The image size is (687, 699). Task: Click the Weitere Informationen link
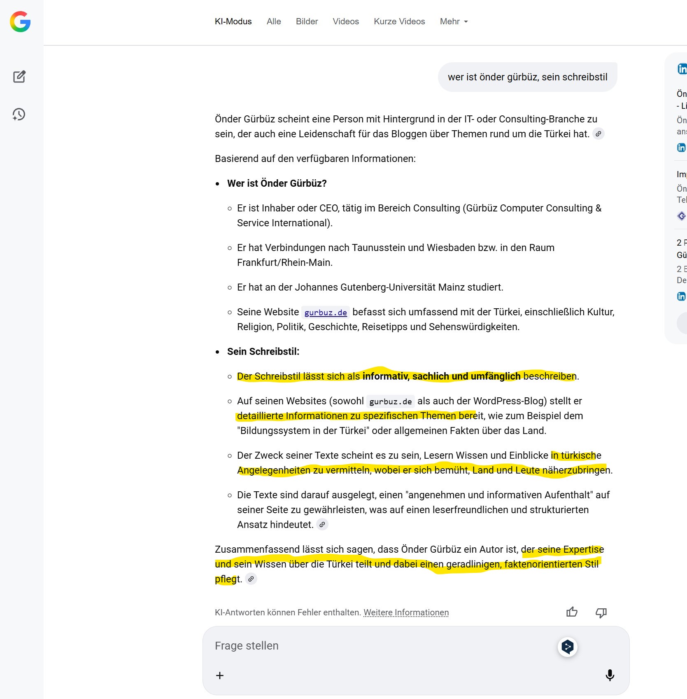pyautogui.click(x=406, y=612)
